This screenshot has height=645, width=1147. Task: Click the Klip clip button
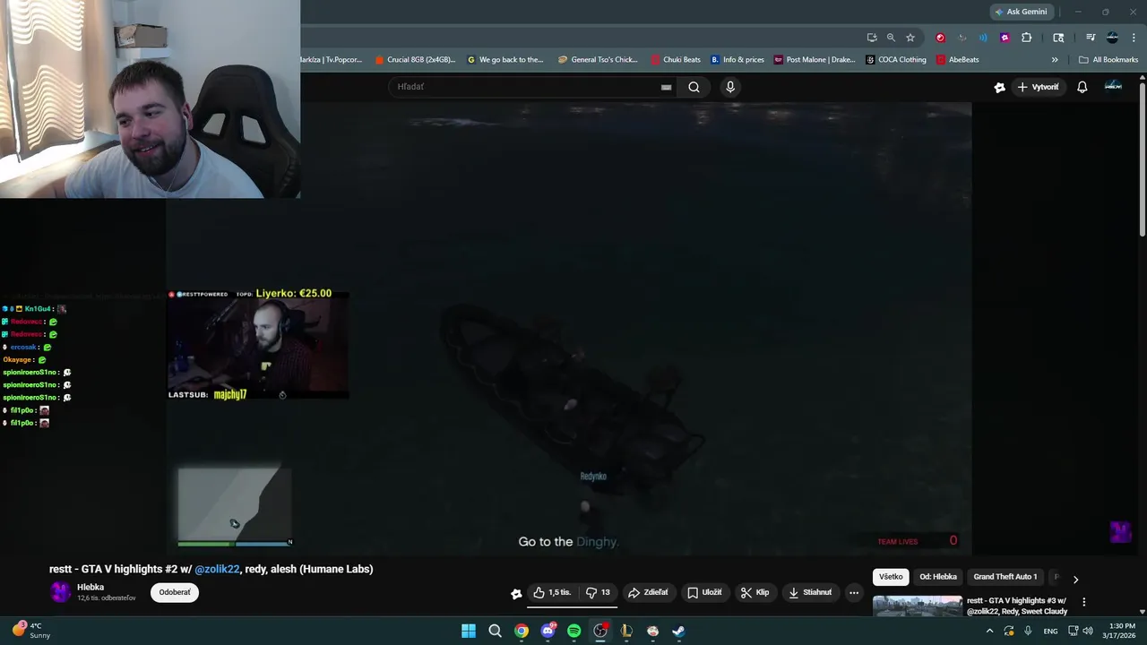[755, 592]
